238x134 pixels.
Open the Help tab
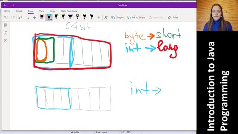(52, 11)
